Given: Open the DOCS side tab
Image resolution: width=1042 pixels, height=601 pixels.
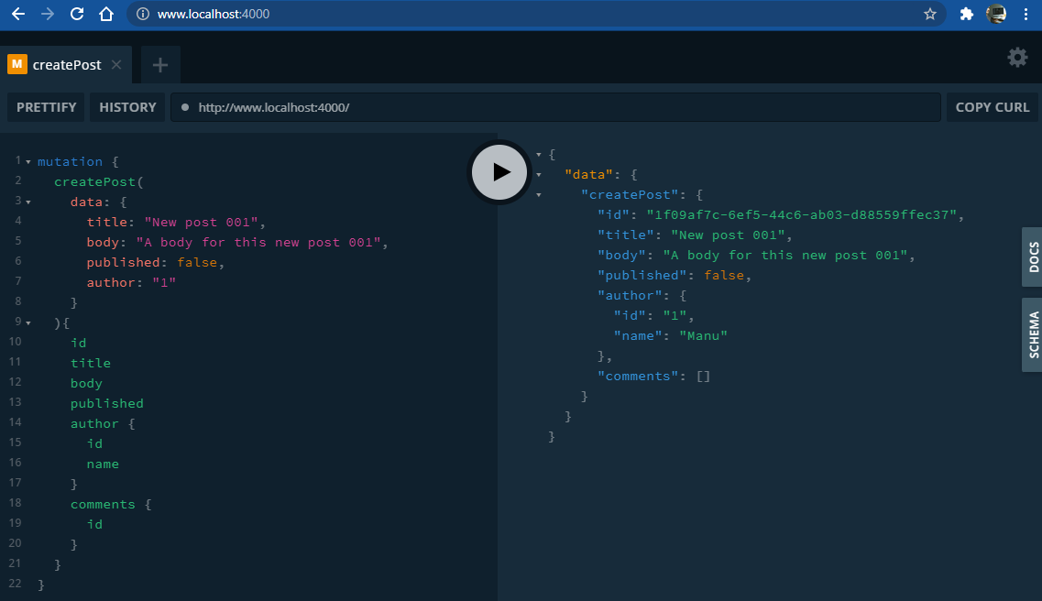Looking at the screenshot, I should tap(1032, 257).
